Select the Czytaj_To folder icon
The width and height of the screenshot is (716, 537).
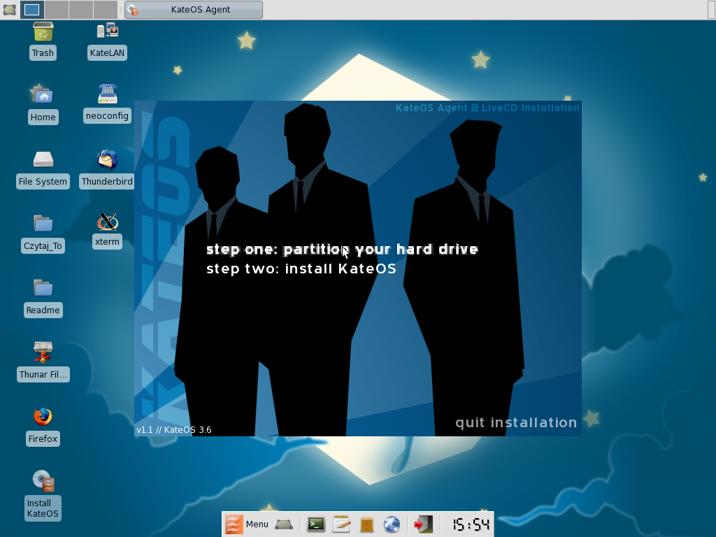(43, 223)
